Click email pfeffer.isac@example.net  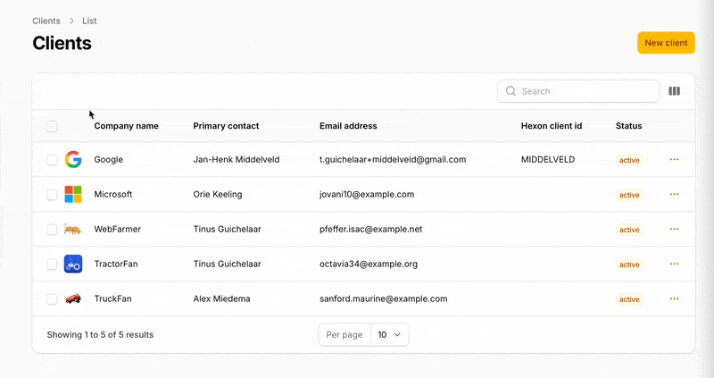(370, 229)
